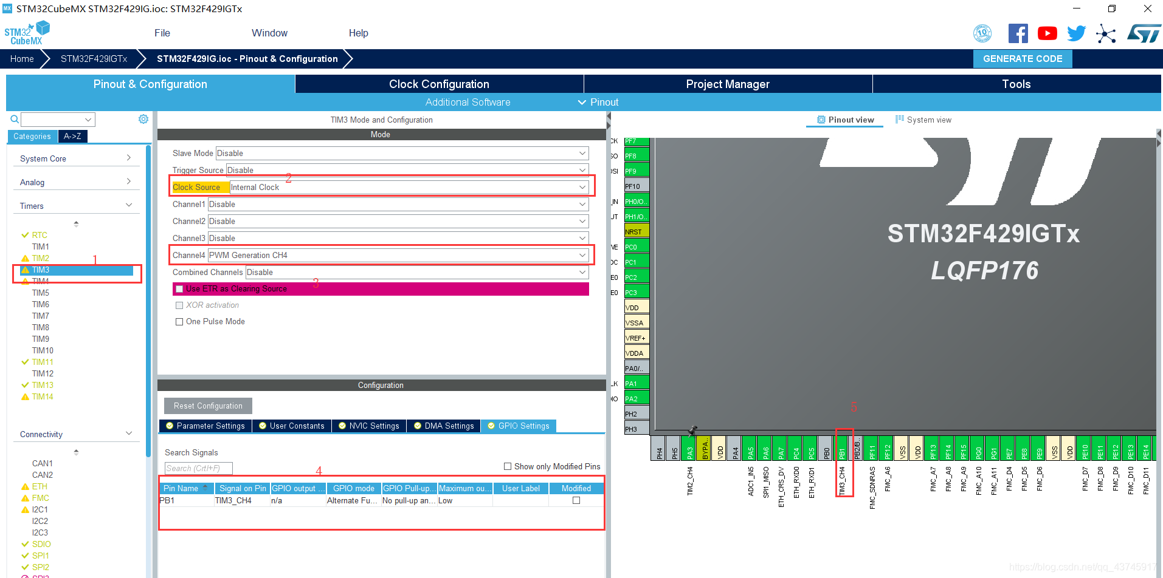Screen dimensions: 1163x578
Task: Collapse the Timers category
Action: point(76,206)
